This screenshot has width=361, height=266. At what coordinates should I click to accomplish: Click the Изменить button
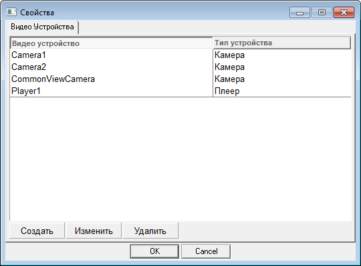(x=94, y=231)
